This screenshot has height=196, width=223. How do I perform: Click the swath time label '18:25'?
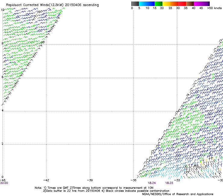[169, 183]
